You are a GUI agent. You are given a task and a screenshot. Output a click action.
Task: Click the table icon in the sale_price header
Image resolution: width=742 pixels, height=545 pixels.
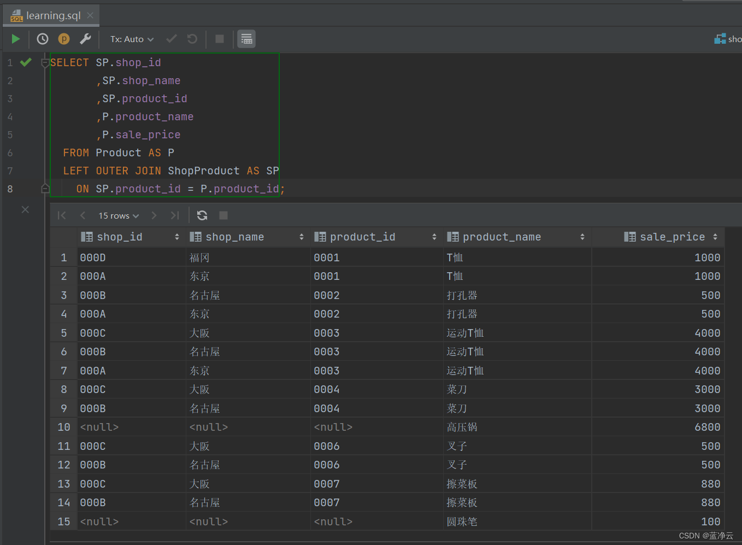[630, 237]
